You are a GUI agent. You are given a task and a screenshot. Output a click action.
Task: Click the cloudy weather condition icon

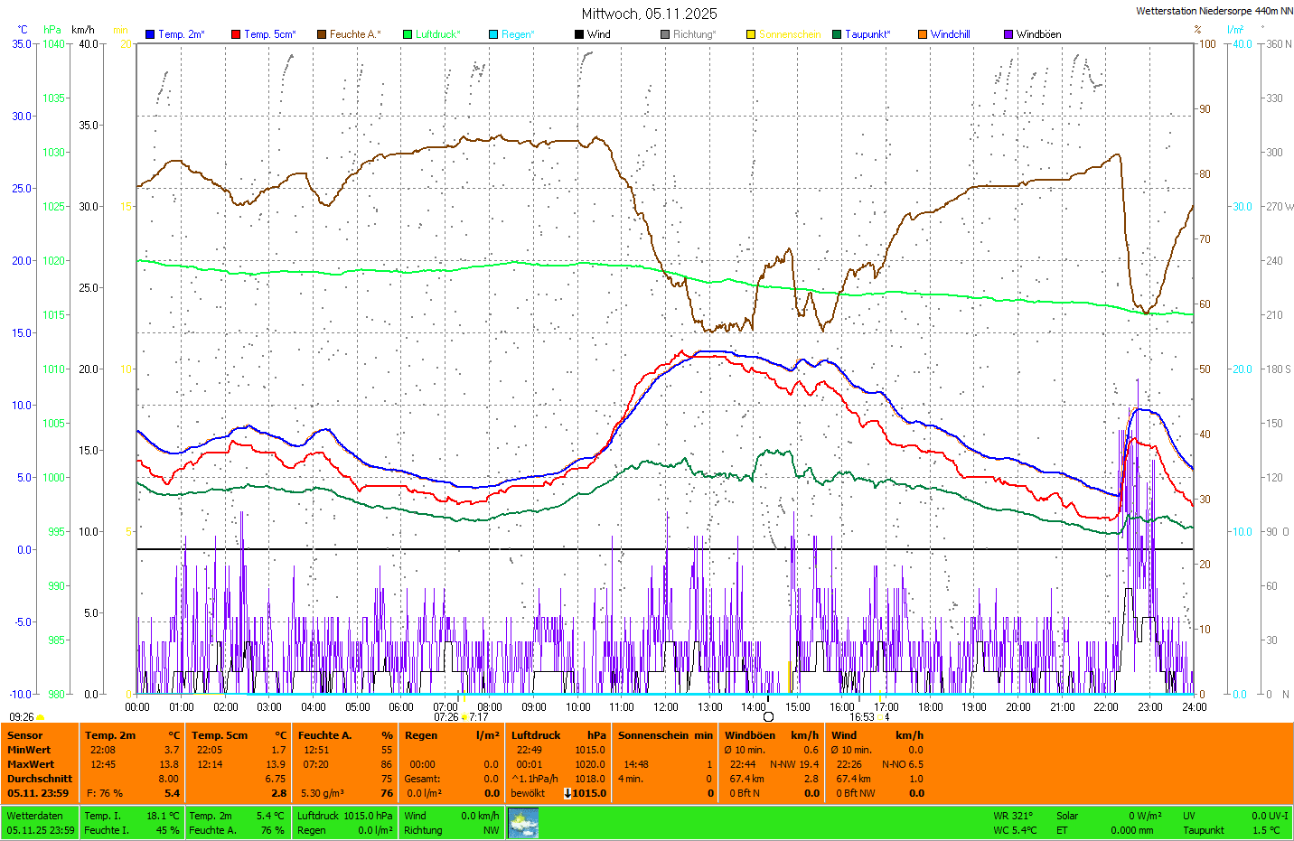523,823
